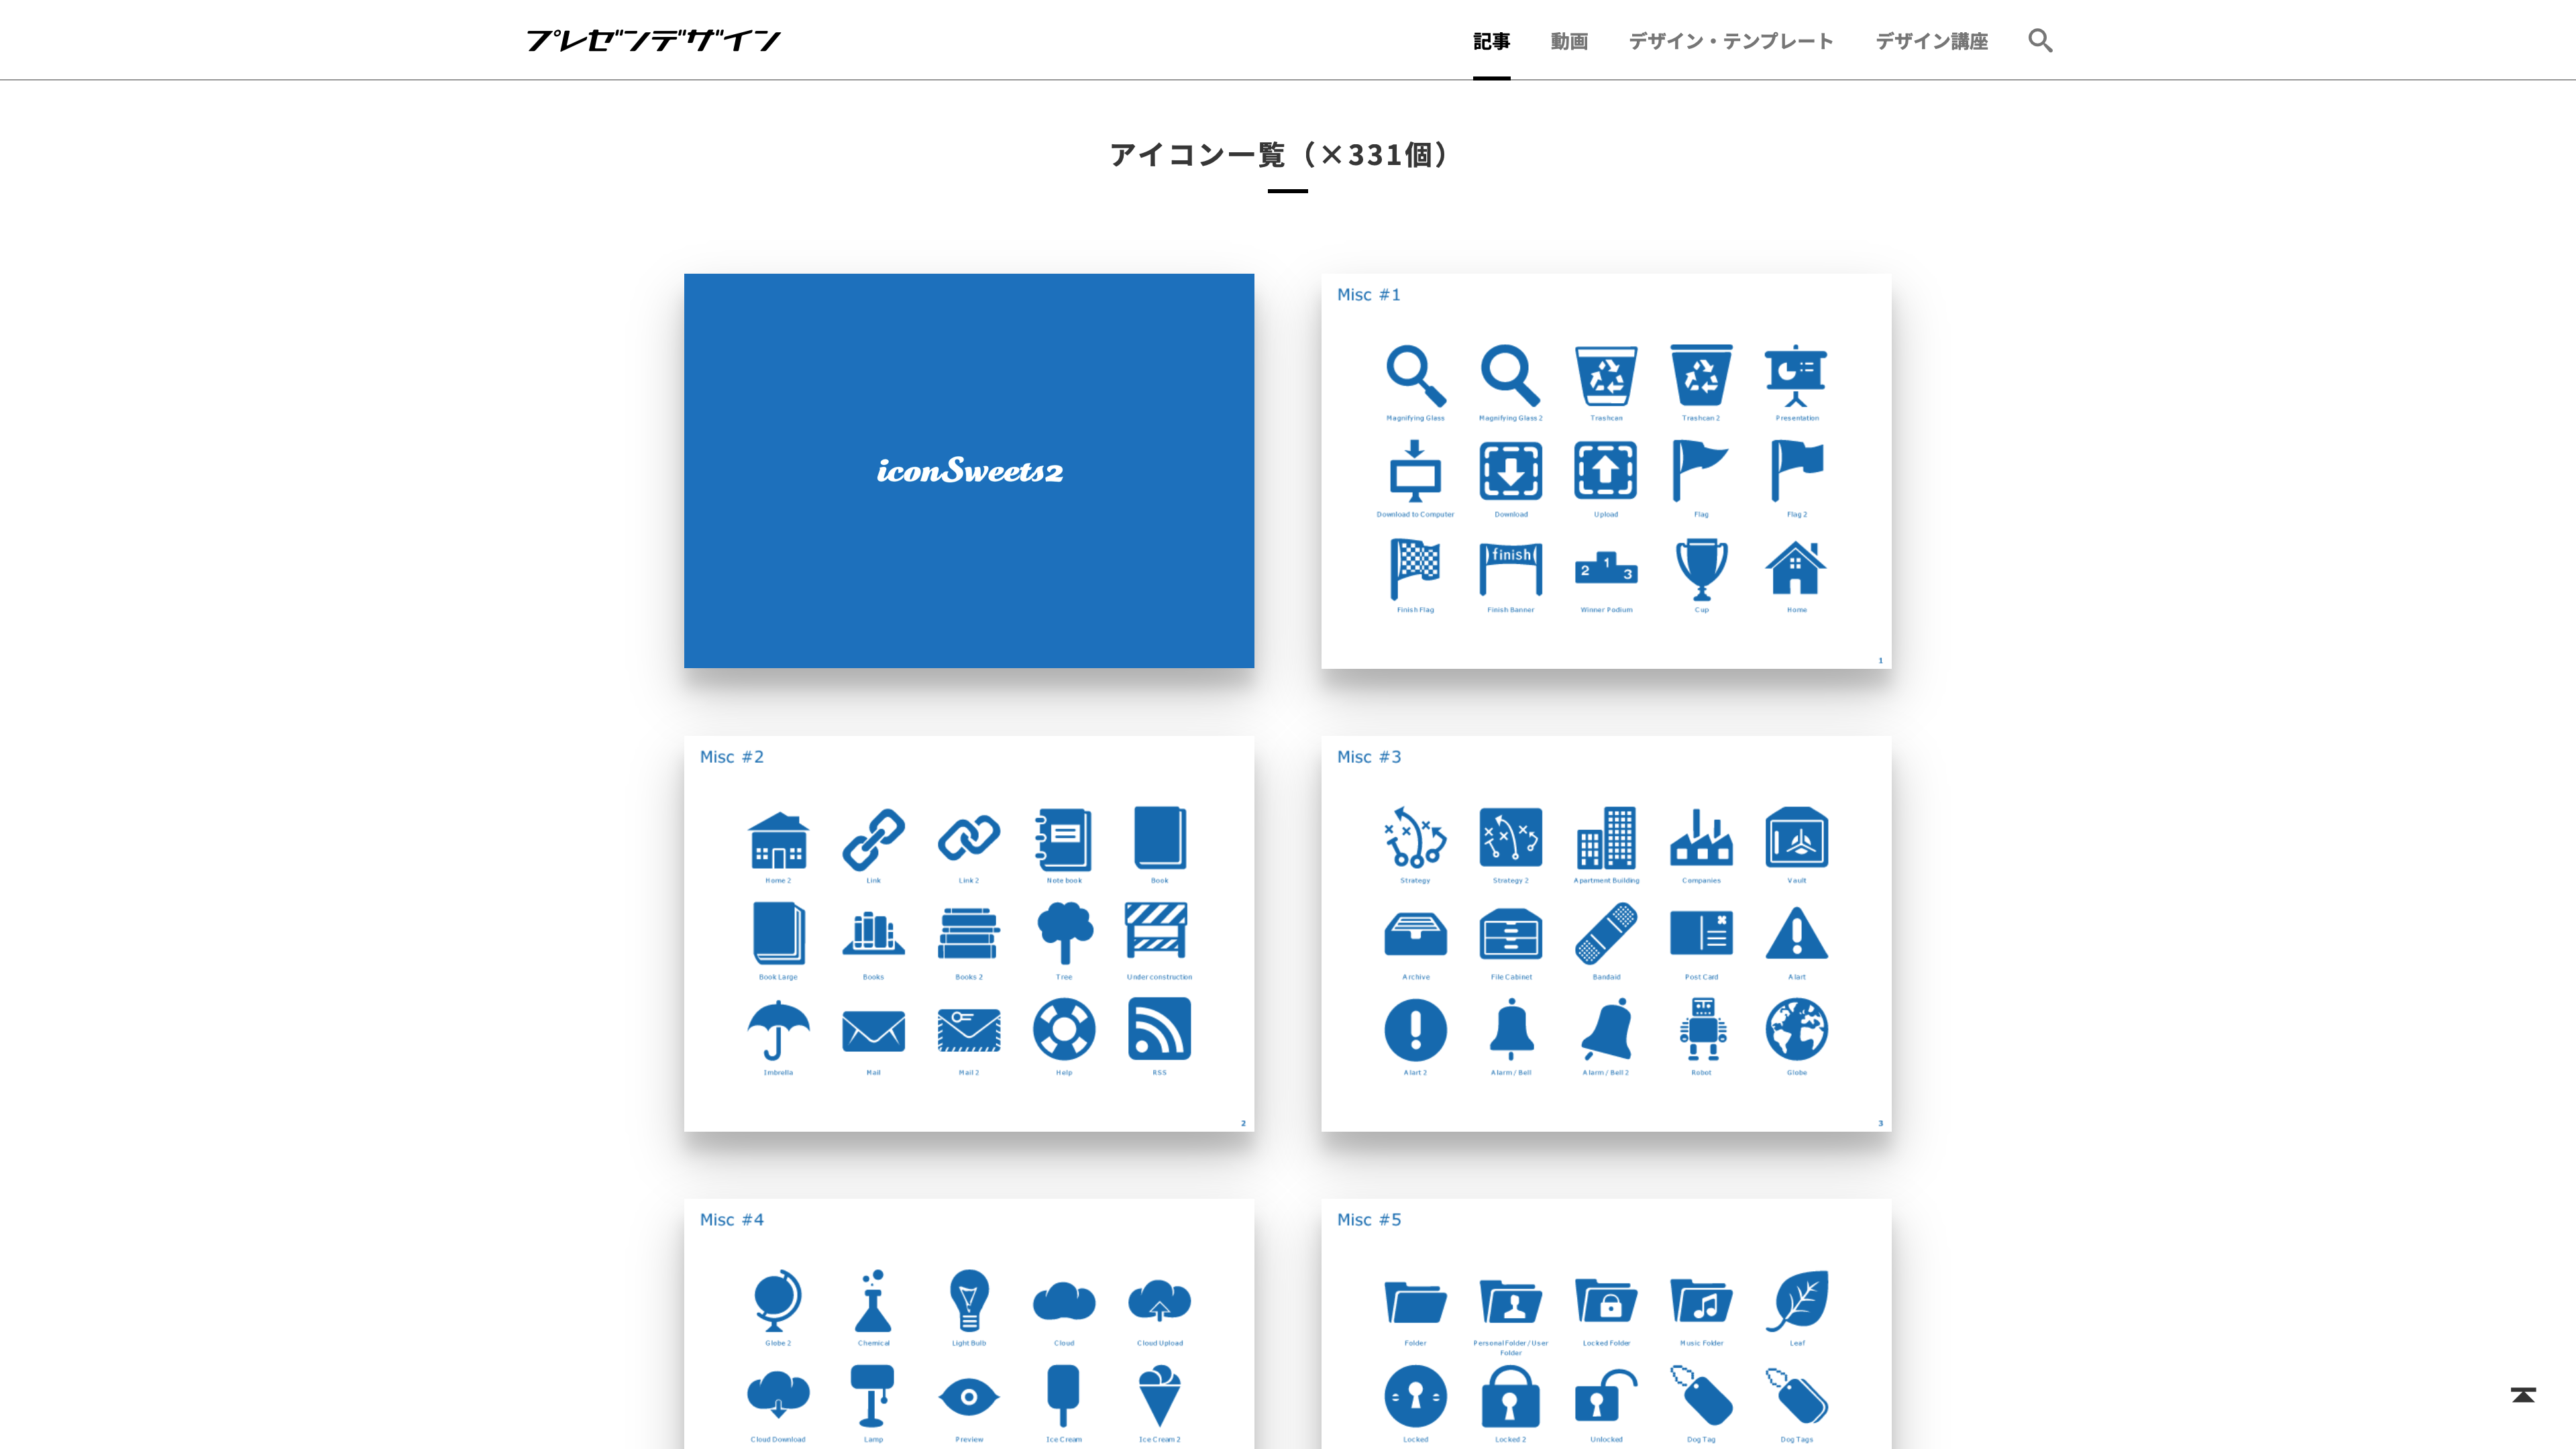The height and width of the screenshot is (1449, 2576).
Task: Click the プレゼンデザイン site logo
Action: pos(653,40)
